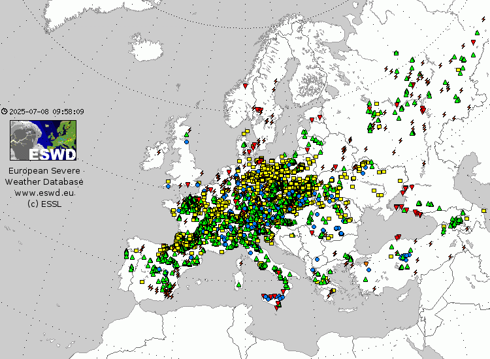Select the red inverted triangle marker in Norway
The image size is (490, 359).
(x=245, y=86)
